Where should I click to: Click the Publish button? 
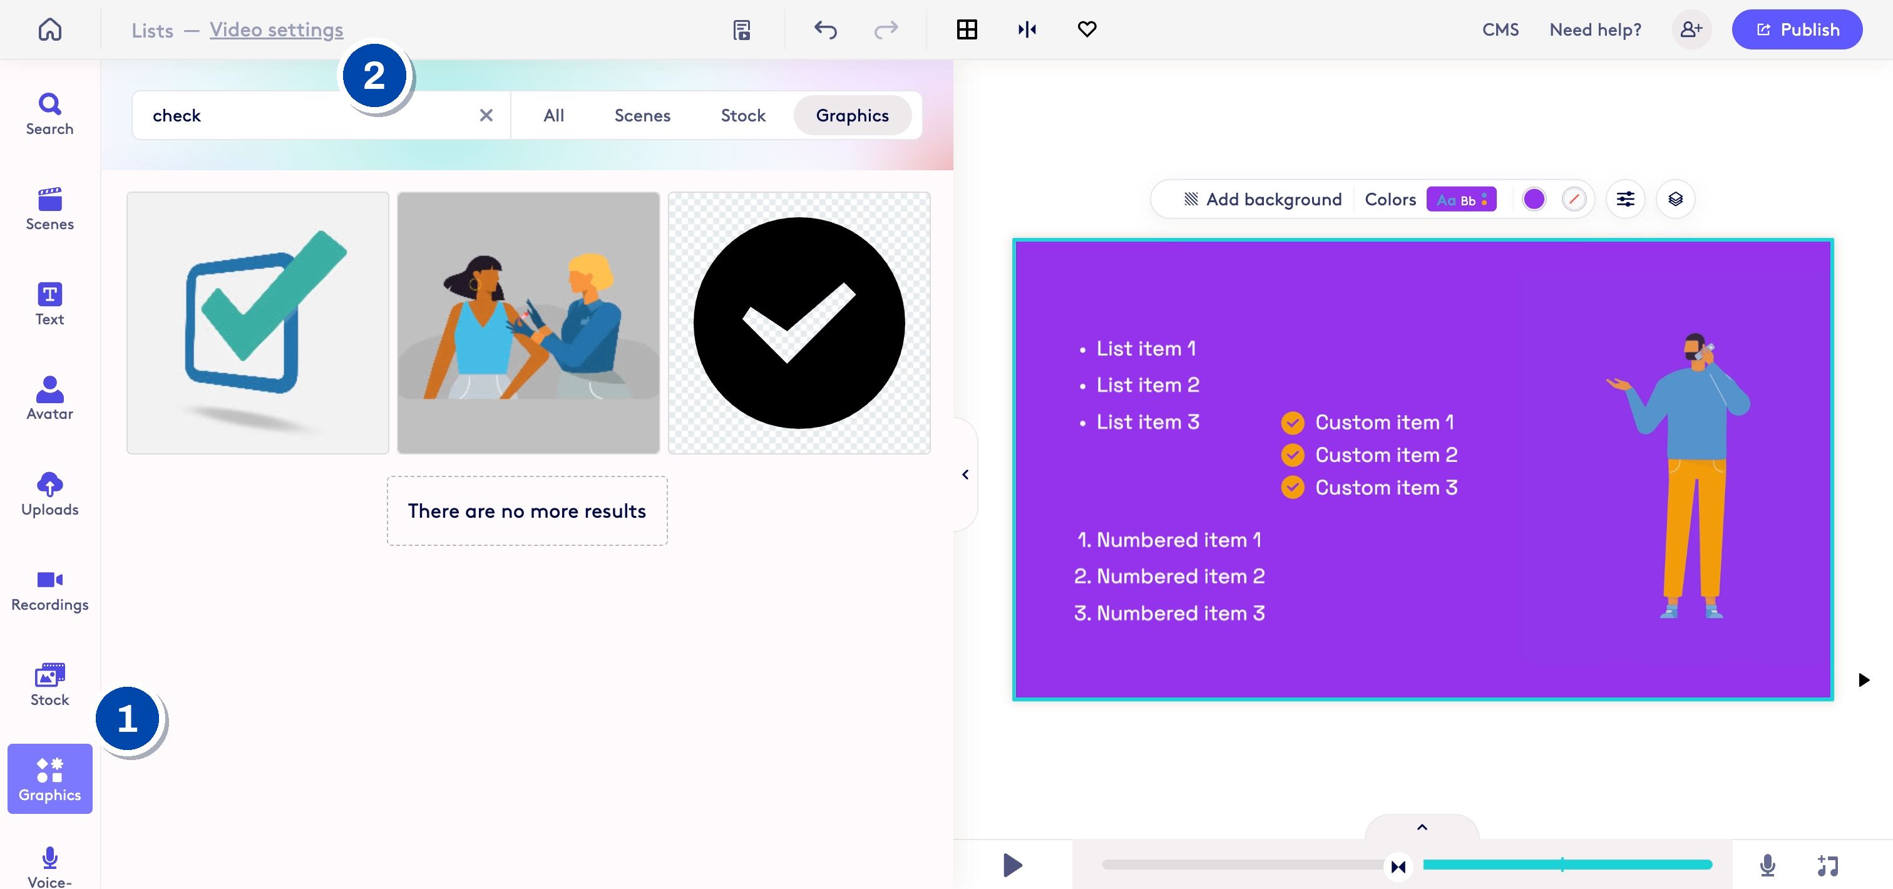click(x=1796, y=29)
